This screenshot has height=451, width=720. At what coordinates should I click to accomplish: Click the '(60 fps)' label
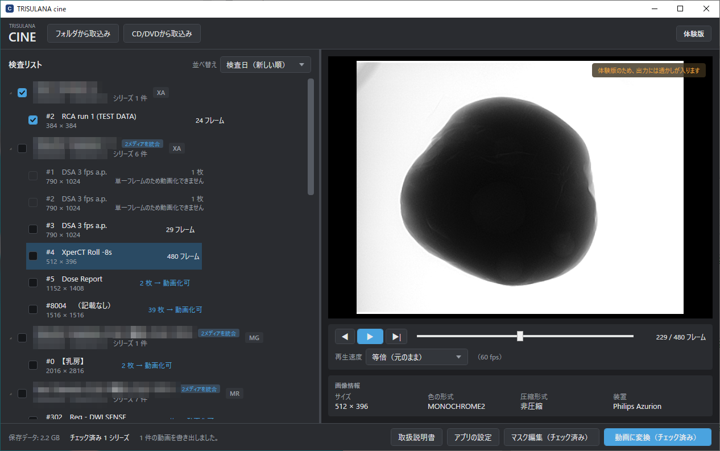click(x=490, y=357)
